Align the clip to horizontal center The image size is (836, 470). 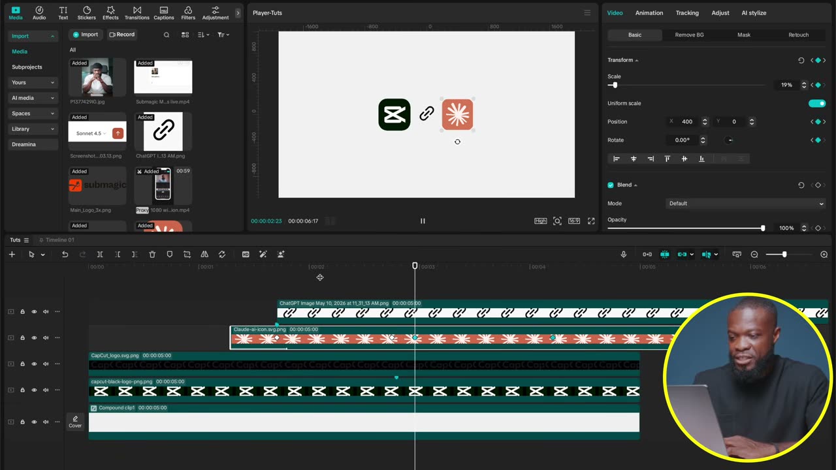[633, 159]
